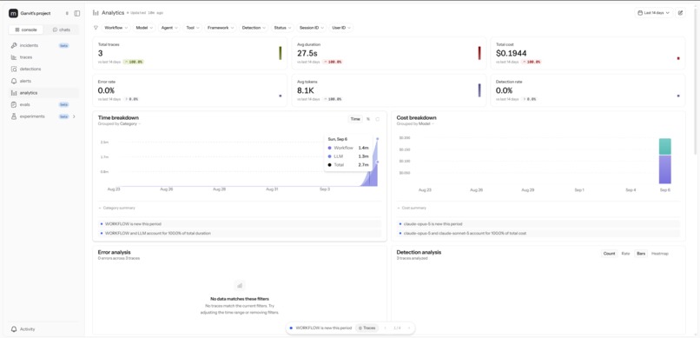Click the Detection rate metric card
This screenshot has width=700, height=338.
pos(588,90)
